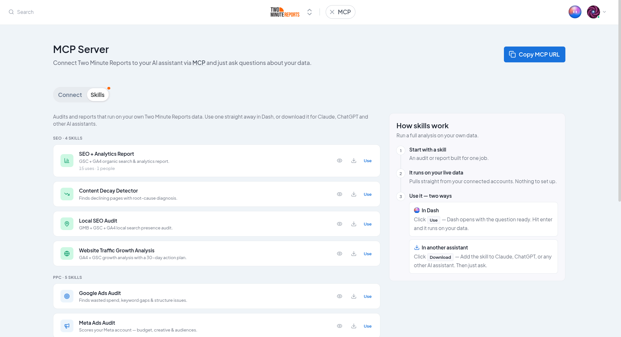Click the Website Traffic Growth globe icon
The height and width of the screenshot is (337, 621).
(x=67, y=254)
